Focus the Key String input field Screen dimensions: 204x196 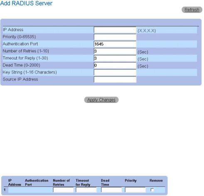coord(115,72)
